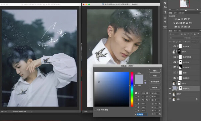Select the R radio button in color picker

pos(136,104)
